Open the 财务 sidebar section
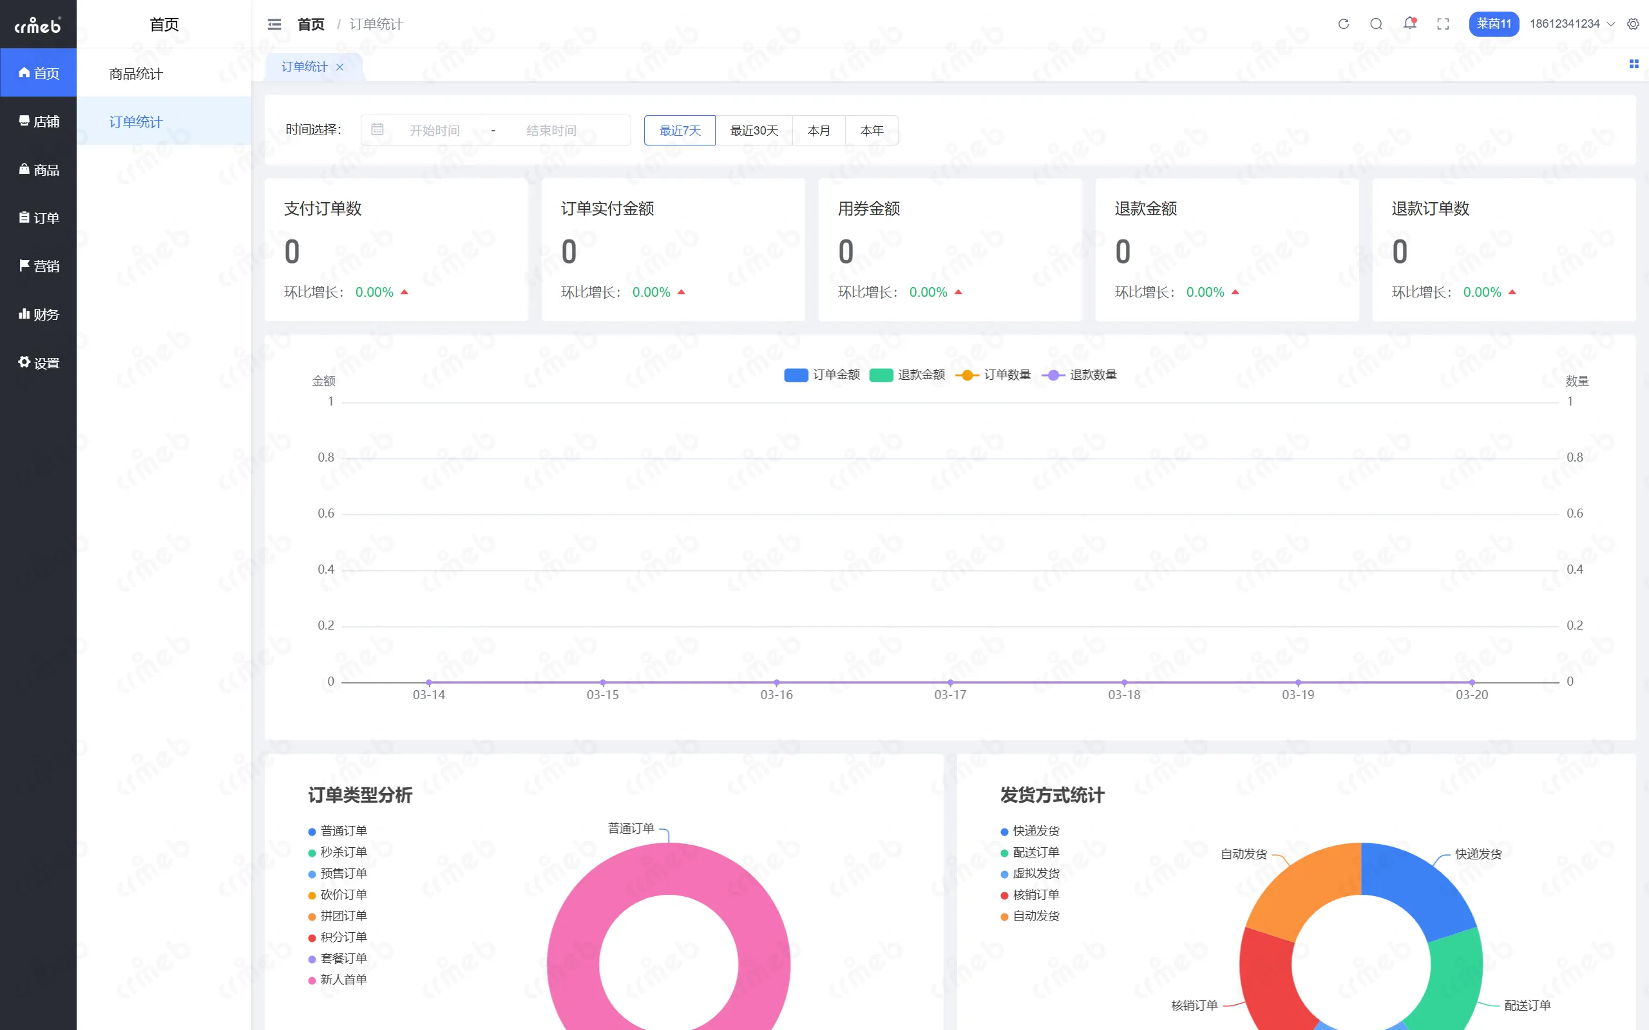Viewport: 1649px width, 1030px height. tap(38, 314)
